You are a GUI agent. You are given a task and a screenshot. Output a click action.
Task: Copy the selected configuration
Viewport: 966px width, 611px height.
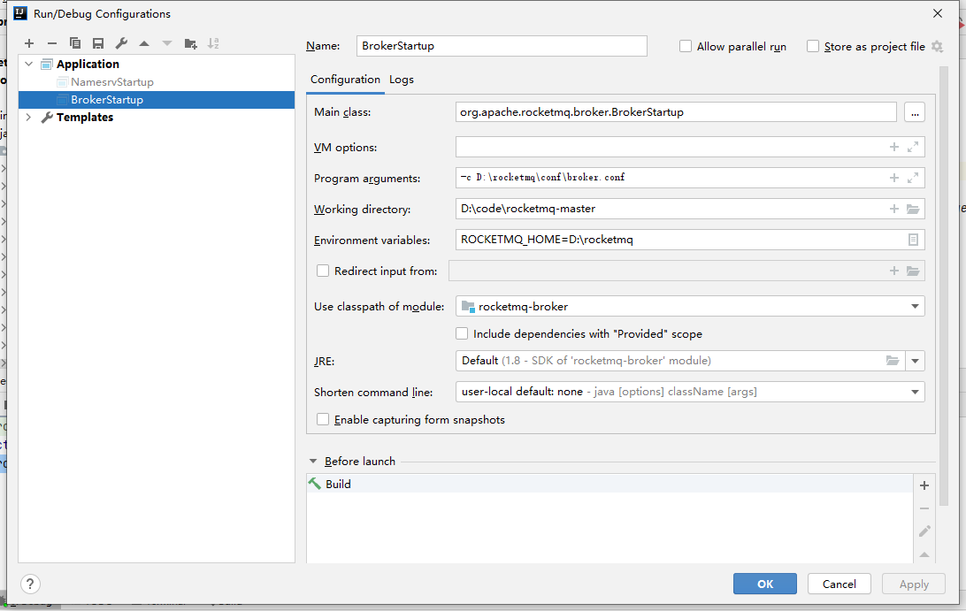click(75, 43)
